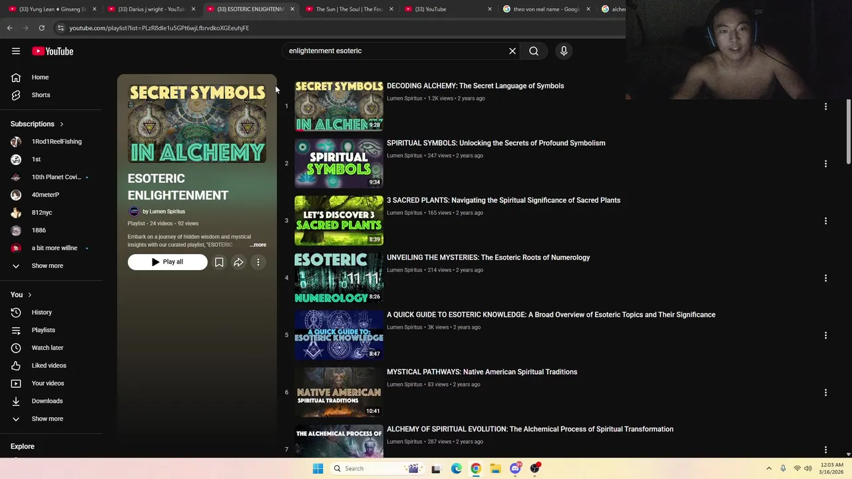This screenshot has width=852, height=479.
Task: Open the YouTube hamburger guide menu
Action: pos(16,51)
